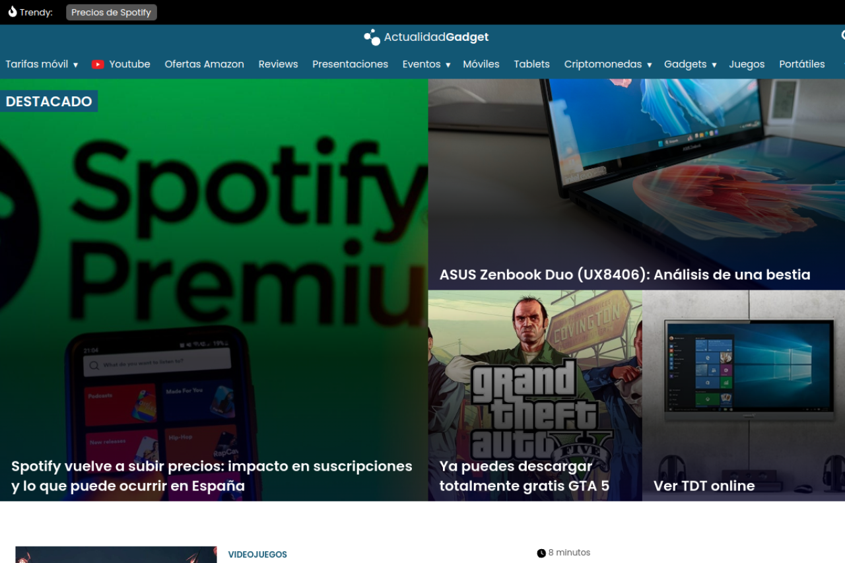Click the DESTACADO badge
The width and height of the screenshot is (845, 563).
point(49,101)
